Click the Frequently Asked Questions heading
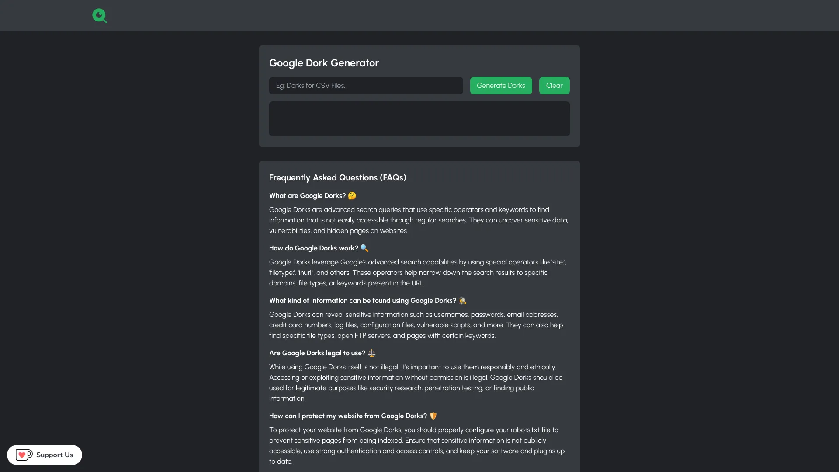 tap(338, 177)
